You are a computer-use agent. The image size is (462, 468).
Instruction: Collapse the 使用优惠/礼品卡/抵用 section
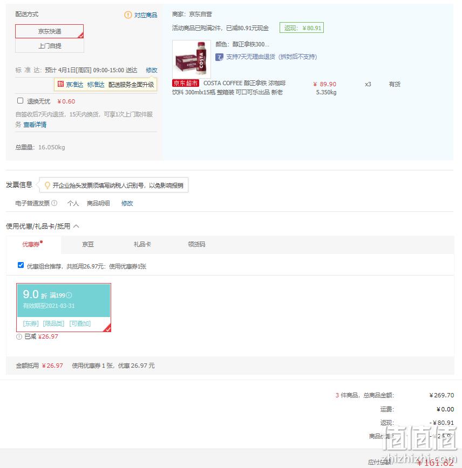point(76,226)
